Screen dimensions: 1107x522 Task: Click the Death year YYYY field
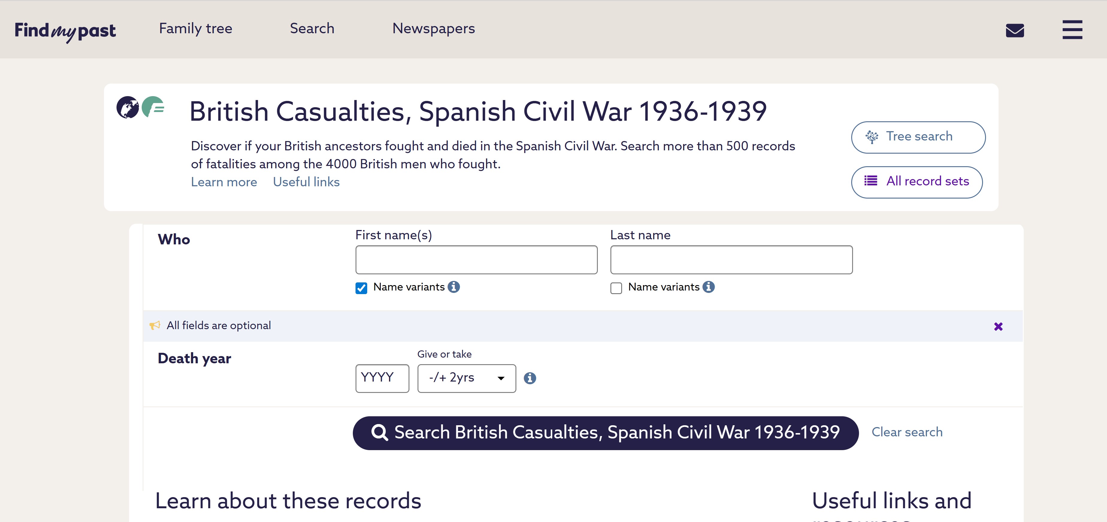382,378
